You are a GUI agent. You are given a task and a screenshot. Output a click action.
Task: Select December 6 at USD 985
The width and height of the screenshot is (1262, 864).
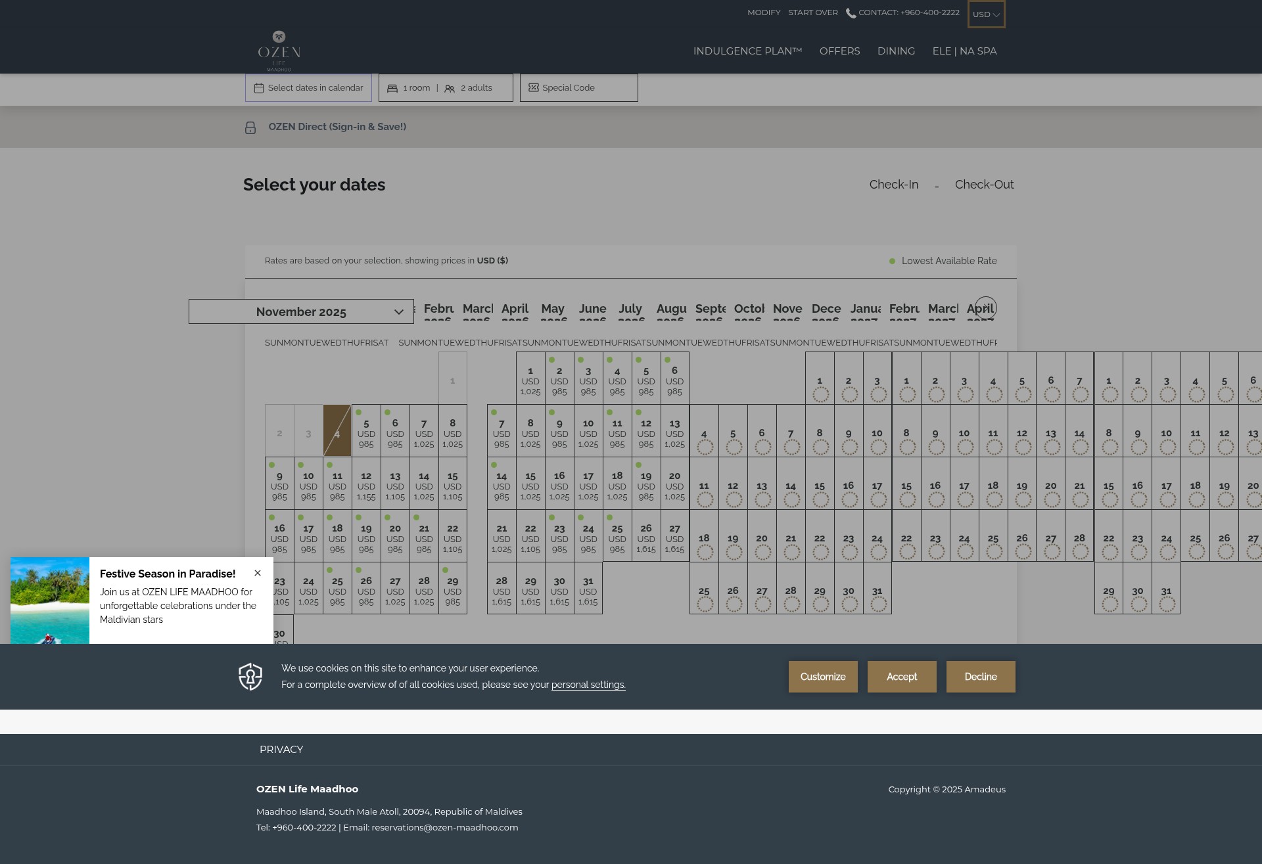pyautogui.click(x=675, y=378)
